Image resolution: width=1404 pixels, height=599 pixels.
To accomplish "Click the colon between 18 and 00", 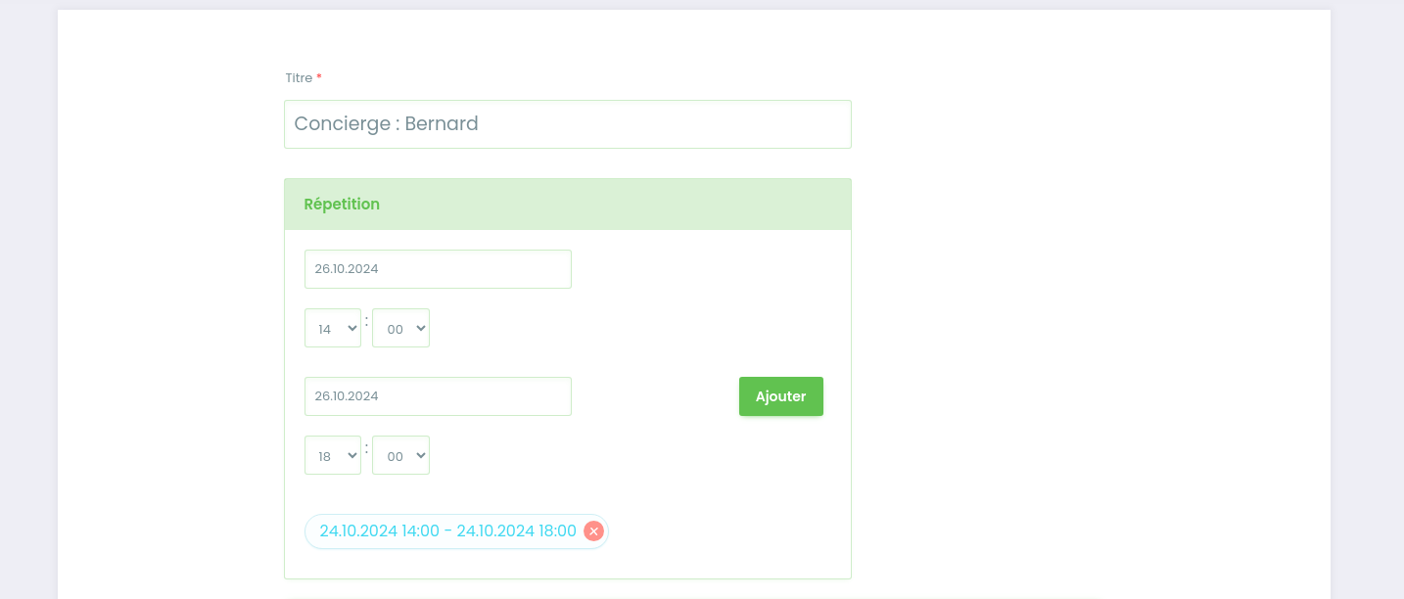I will click(366, 448).
